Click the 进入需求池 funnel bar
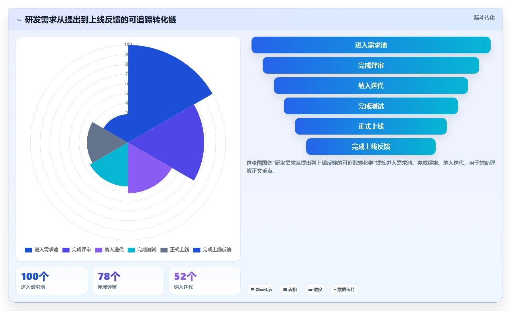The width and height of the screenshot is (511, 311). click(371, 45)
